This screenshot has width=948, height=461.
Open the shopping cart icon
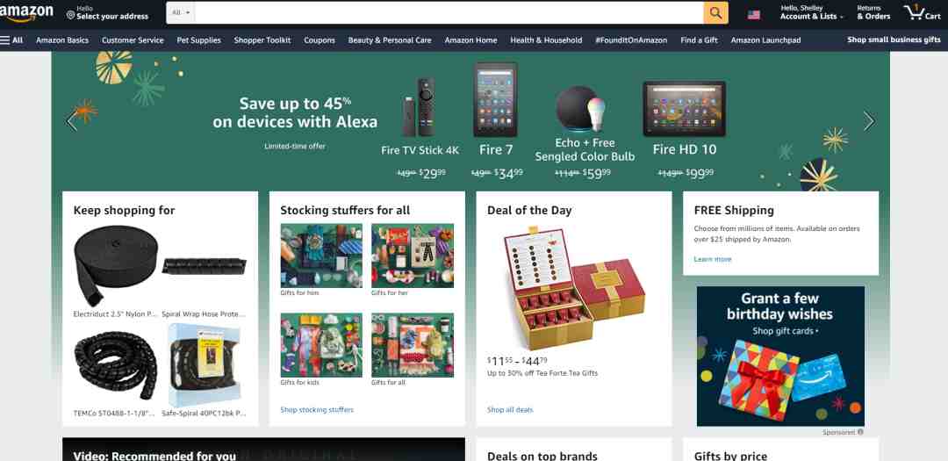(x=922, y=12)
